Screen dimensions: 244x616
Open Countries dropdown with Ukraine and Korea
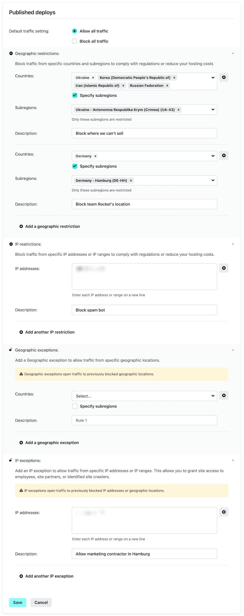click(213, 78)
